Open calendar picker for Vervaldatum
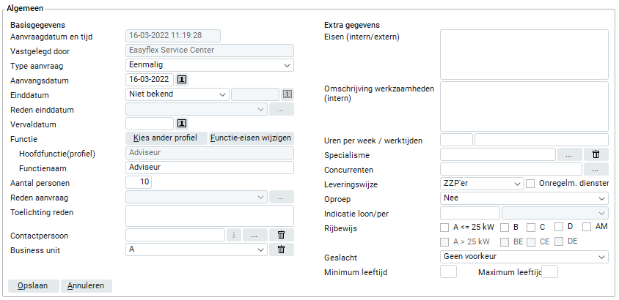 click(183, 124)
